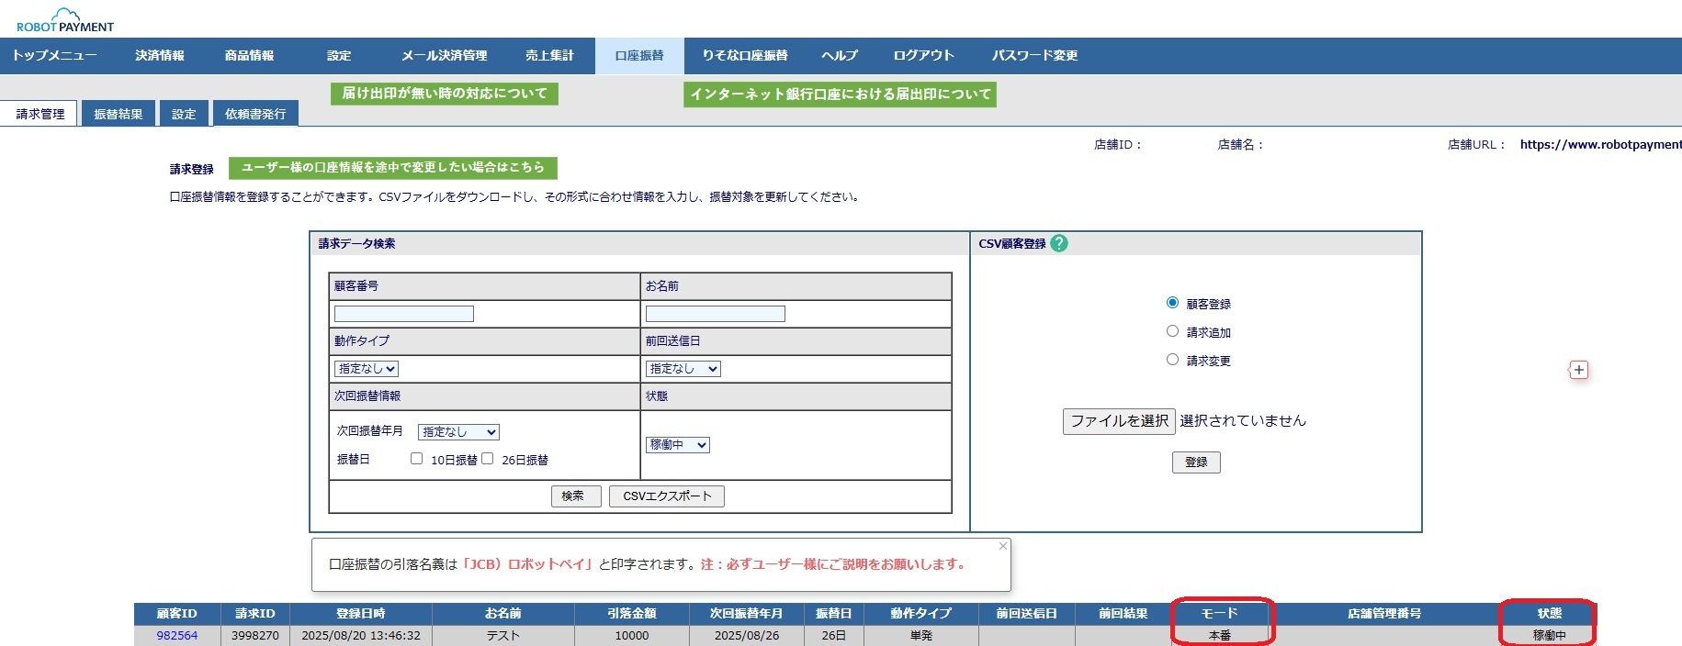Select the 顧客登録 radio button
This screenshot has width=1682, height=646.
tap(1172, 303)
